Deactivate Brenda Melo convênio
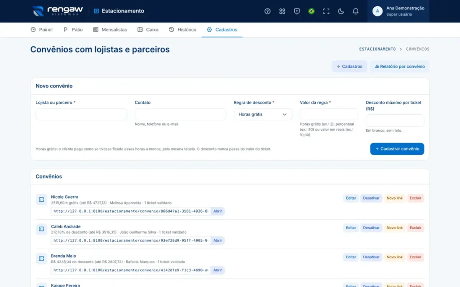Image resolution: width=460 pixels, height=287 pixels. [x=371, y=257]
